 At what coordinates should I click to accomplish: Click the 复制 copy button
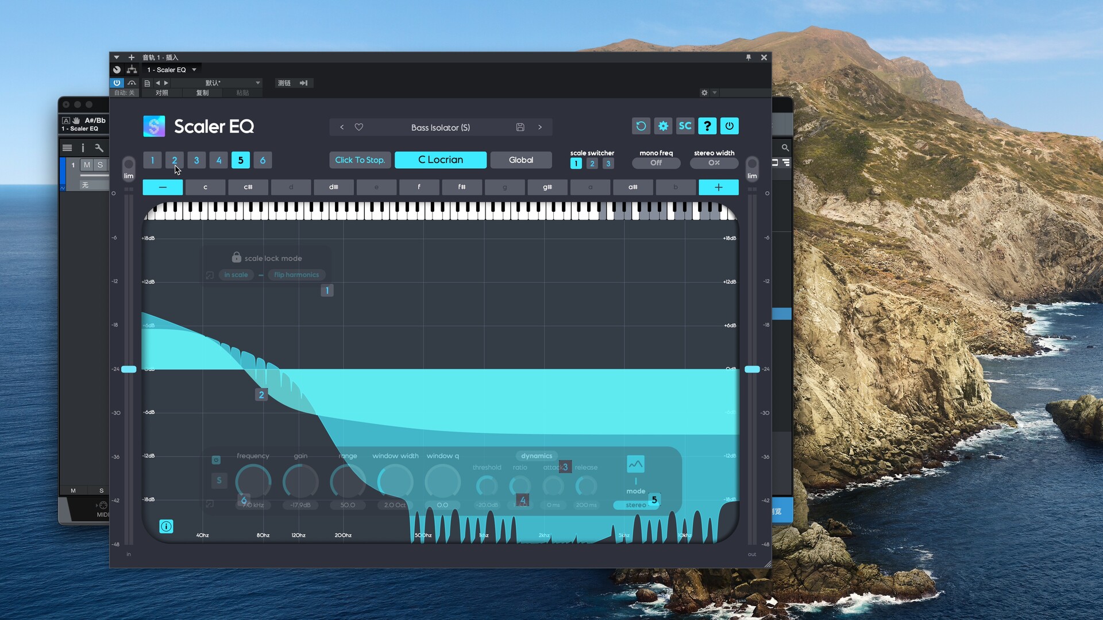click(x=202, y=92)
